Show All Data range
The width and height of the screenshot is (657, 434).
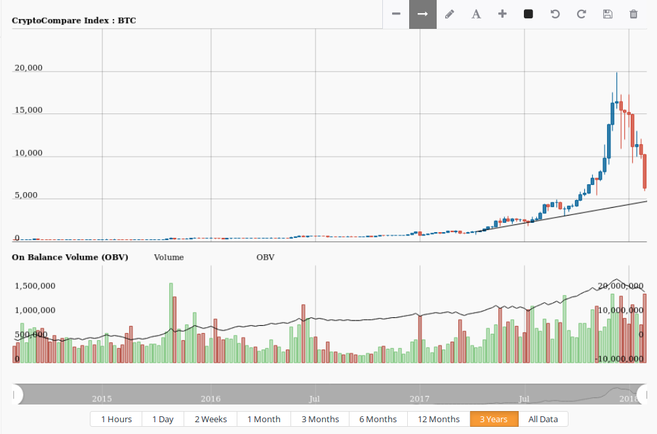[543, 419]
